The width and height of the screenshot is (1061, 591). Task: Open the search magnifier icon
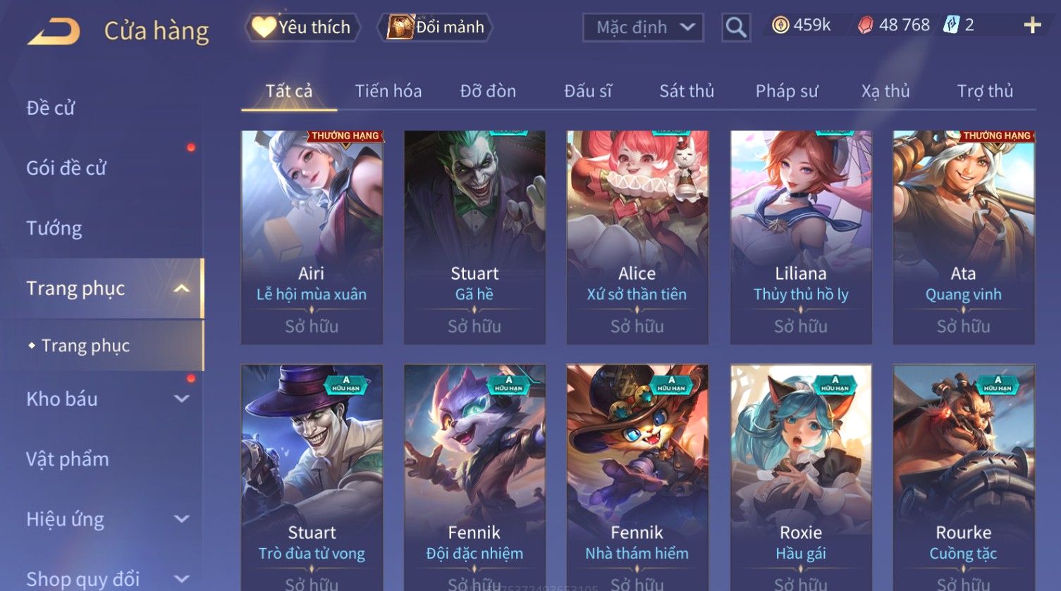click(x=736, y=27)
